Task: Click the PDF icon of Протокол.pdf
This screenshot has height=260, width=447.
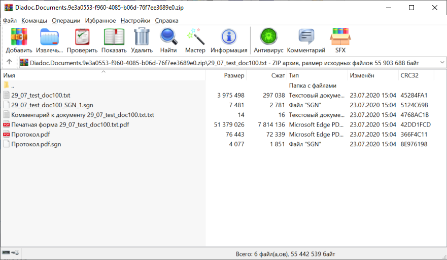Action: point(7,134)
